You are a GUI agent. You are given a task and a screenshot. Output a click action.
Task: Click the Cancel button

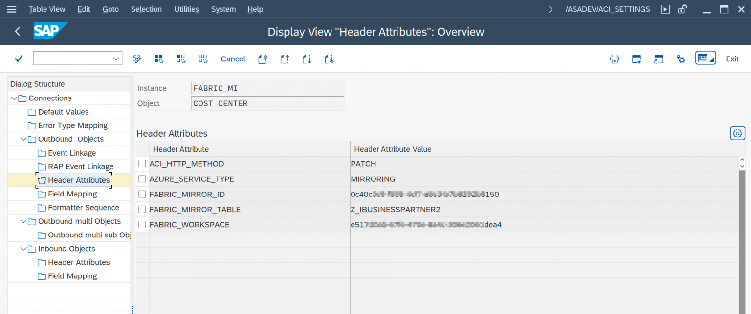tap(233, 59)
